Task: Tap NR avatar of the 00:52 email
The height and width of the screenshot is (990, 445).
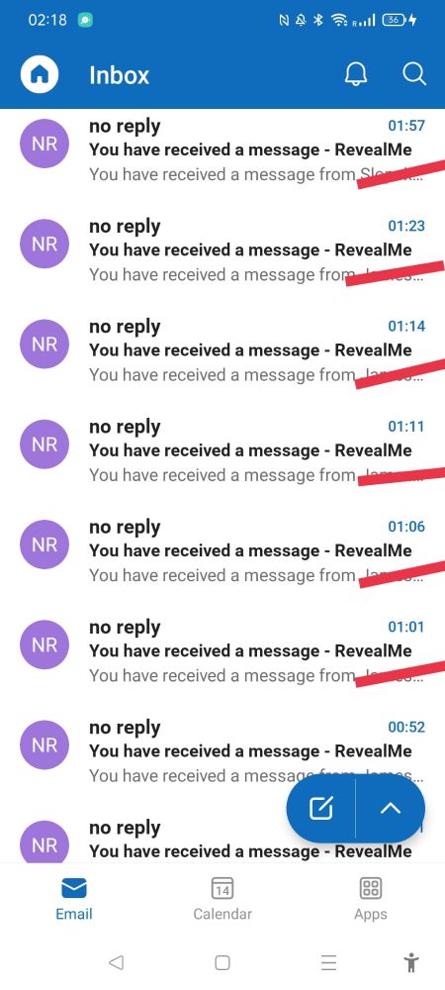Action: [x=44, y=745]
